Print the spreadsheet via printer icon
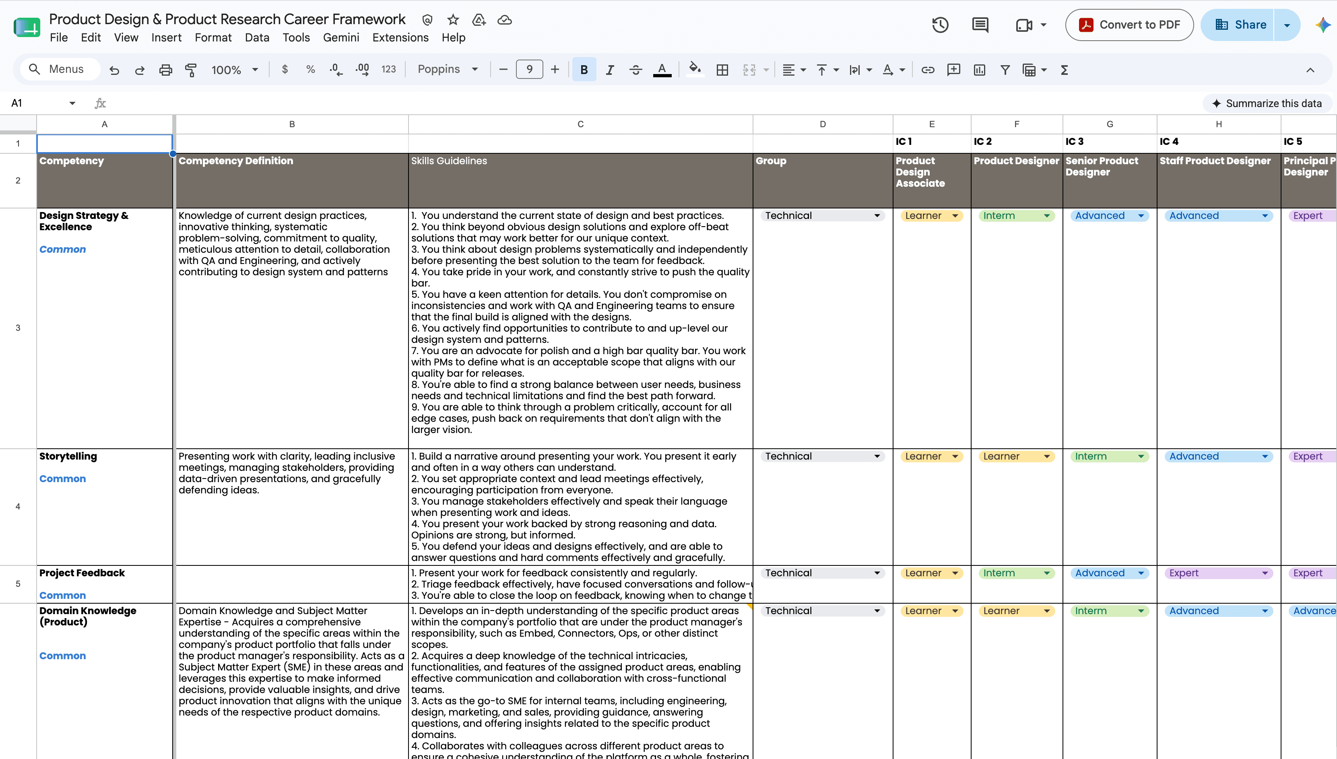The image size is (1337, 759). tap(165, 70)
